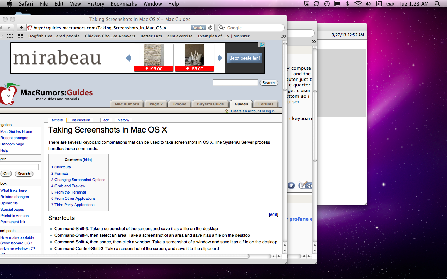This screenshot has height=279, width=447.
Task: Follow the Create an account or log in link
Action: [x=253, y=111]
